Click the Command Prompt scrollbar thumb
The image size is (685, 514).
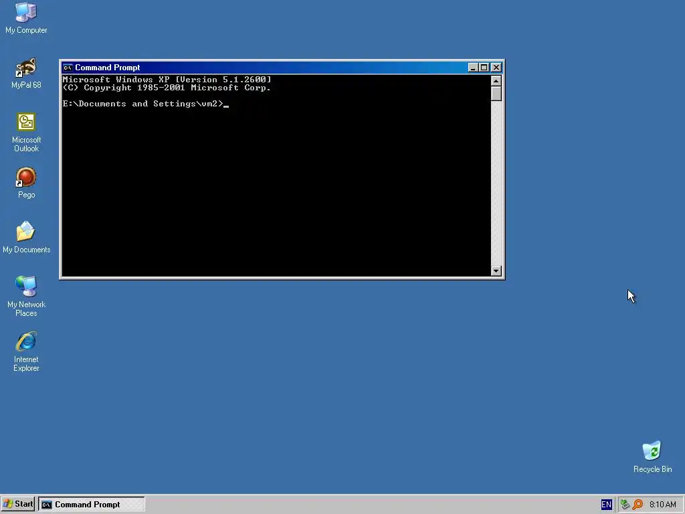tap(496, 94)
